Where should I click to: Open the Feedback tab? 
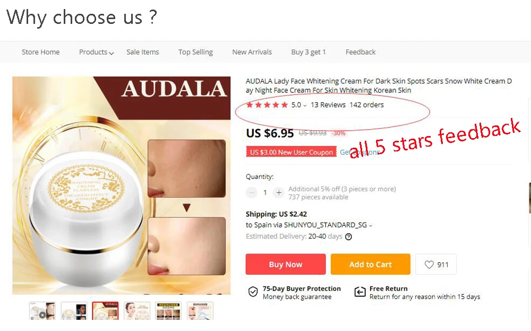pos(361,52)
